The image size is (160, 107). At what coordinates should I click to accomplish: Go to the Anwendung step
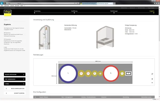point(37,11)
